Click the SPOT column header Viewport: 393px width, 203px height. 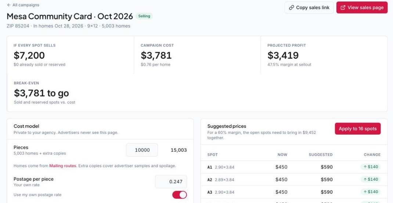(x=213, y=155)
